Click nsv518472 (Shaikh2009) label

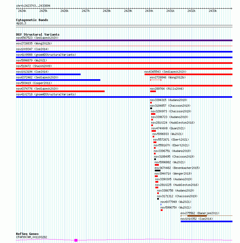34,66
